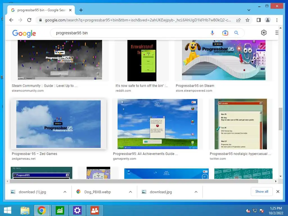The height and width of the screenshot is (216, 288).
Task: Open the Progressbar95 on Steam link
Action: pyautogui.click(x=195, y=86)
